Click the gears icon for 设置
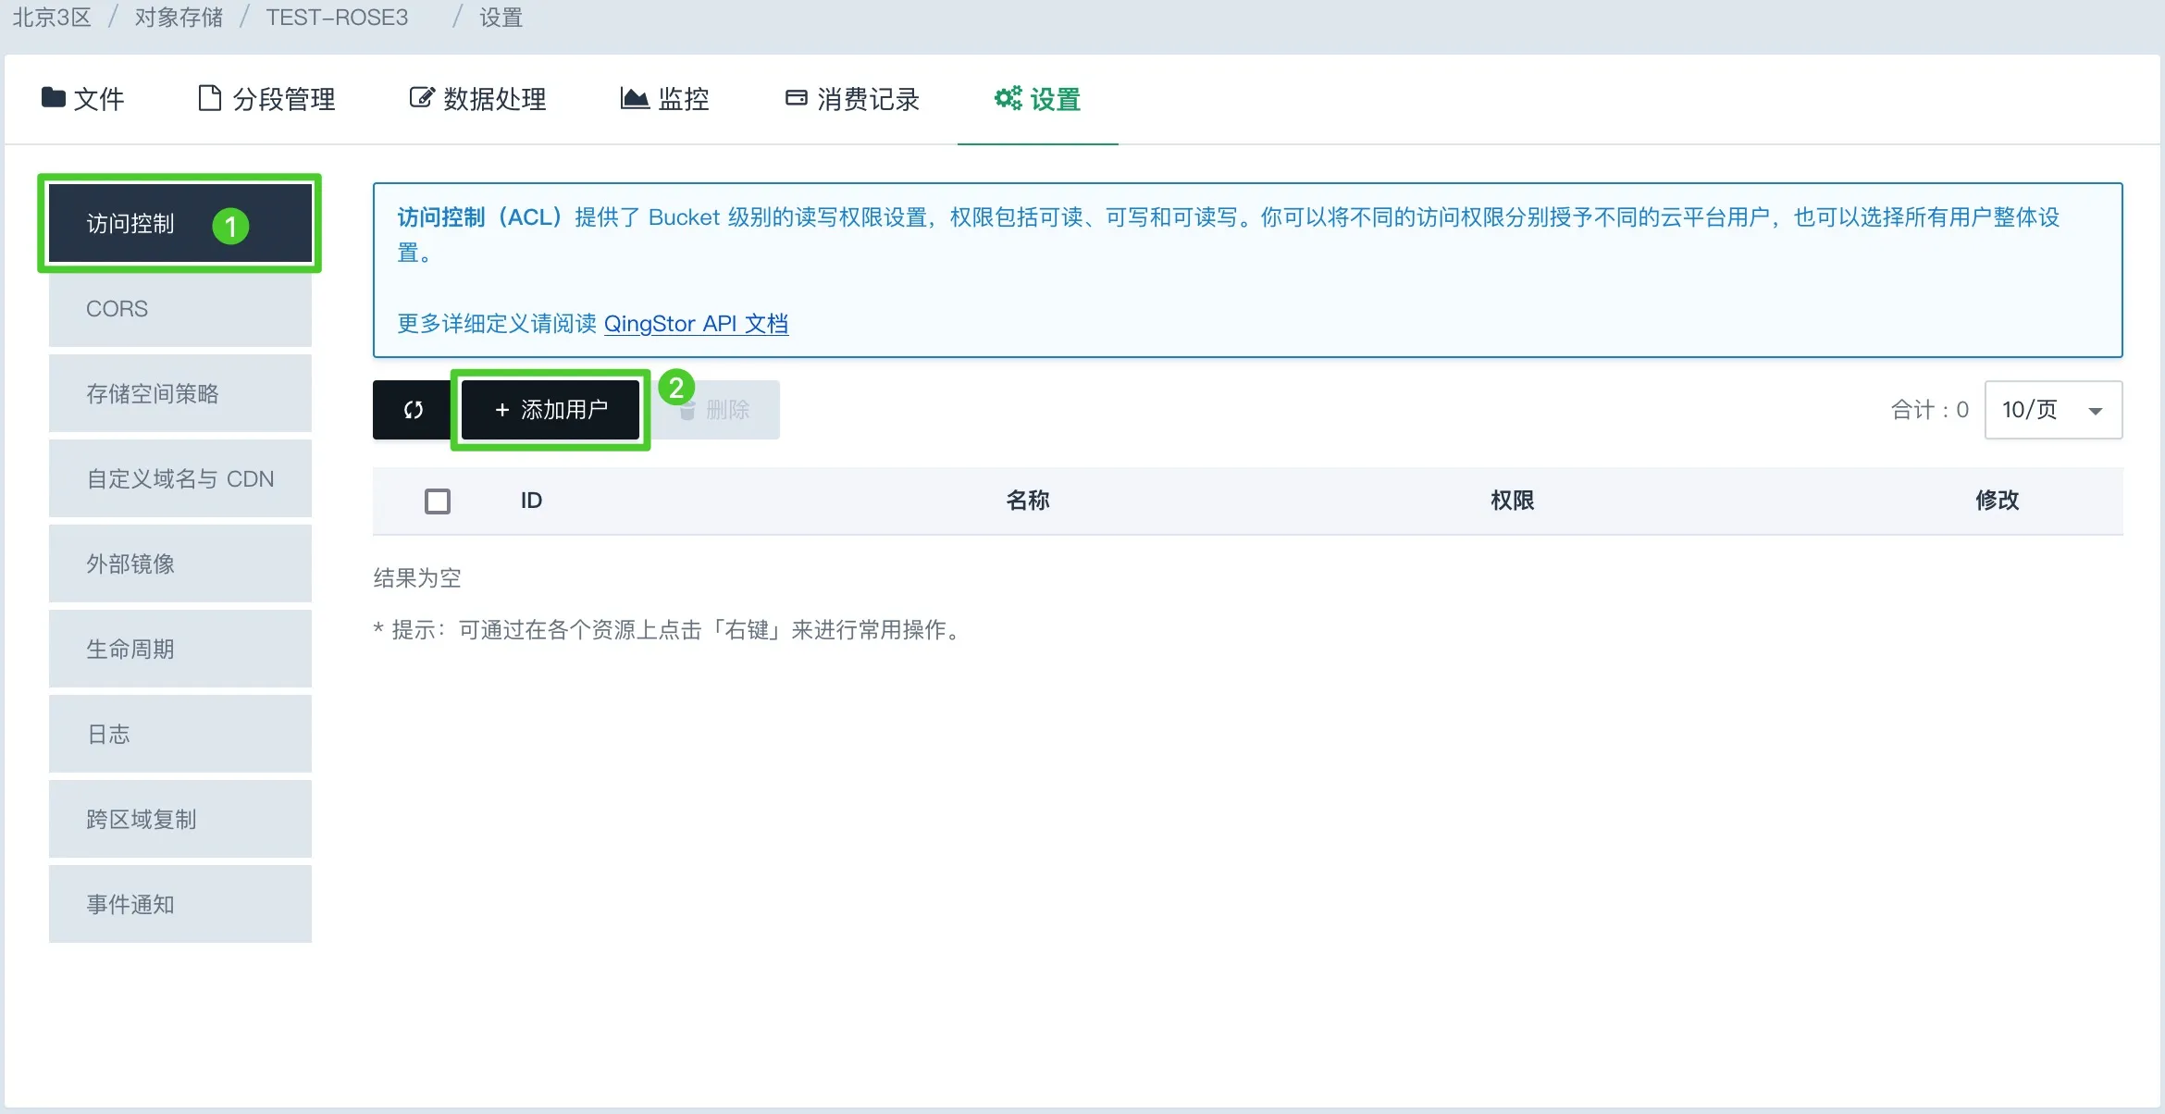 1008,97
